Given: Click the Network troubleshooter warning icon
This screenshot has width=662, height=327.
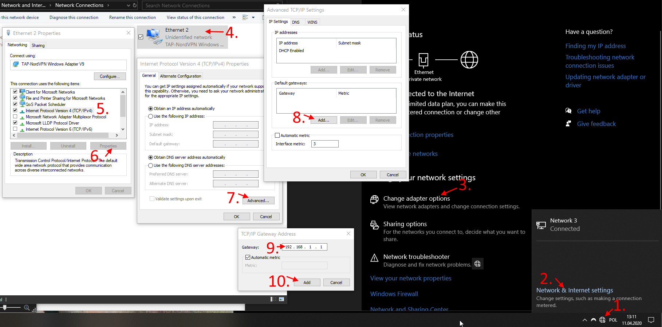Looking at the screenshot, I should [374, 258].
